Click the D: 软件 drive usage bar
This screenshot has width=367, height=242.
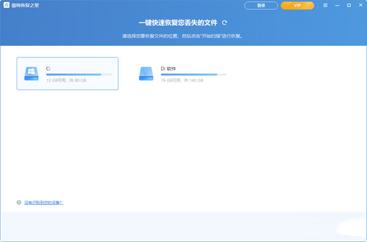pyautogui.click(x=193, y=75)
